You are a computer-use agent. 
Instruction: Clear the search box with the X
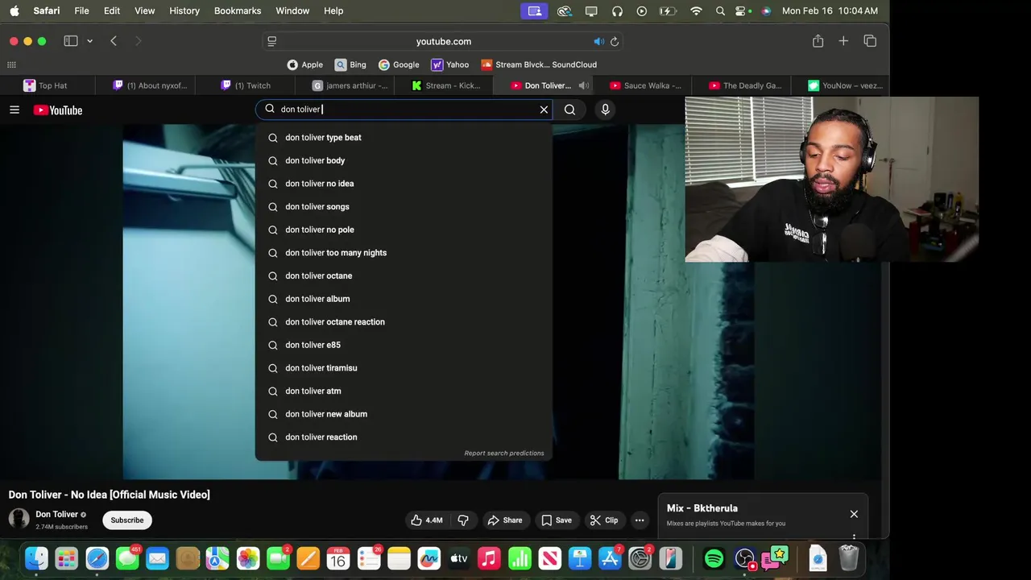click(x=544, y=110)
